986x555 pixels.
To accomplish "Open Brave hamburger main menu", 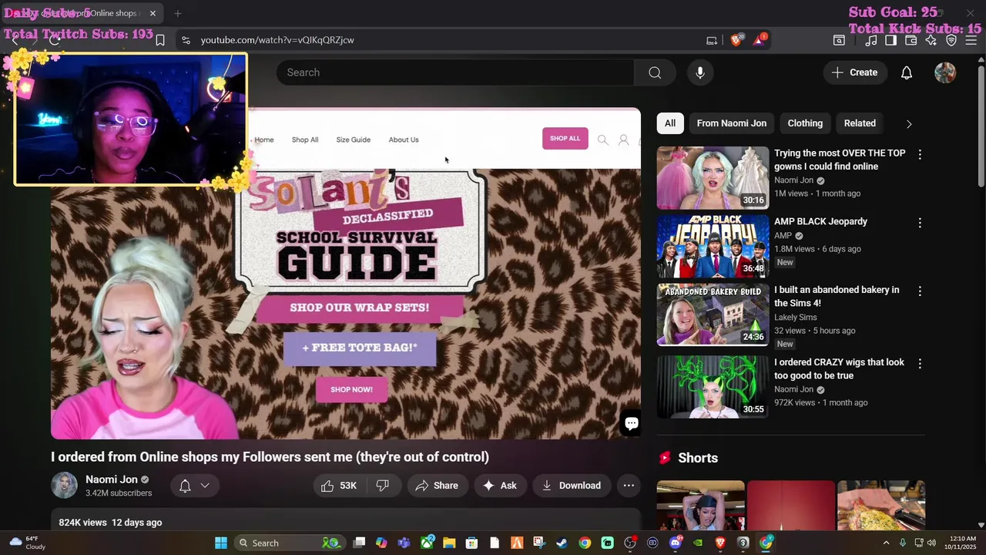I will pos(971,40).
